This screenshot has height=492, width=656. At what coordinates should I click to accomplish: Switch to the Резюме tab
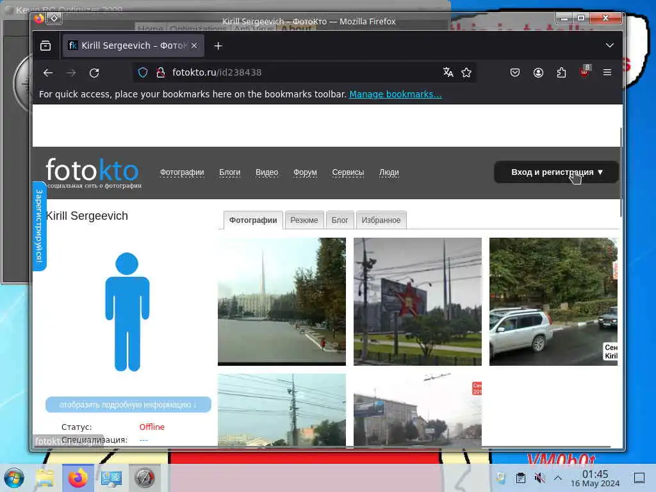click(x=304, y=220)
